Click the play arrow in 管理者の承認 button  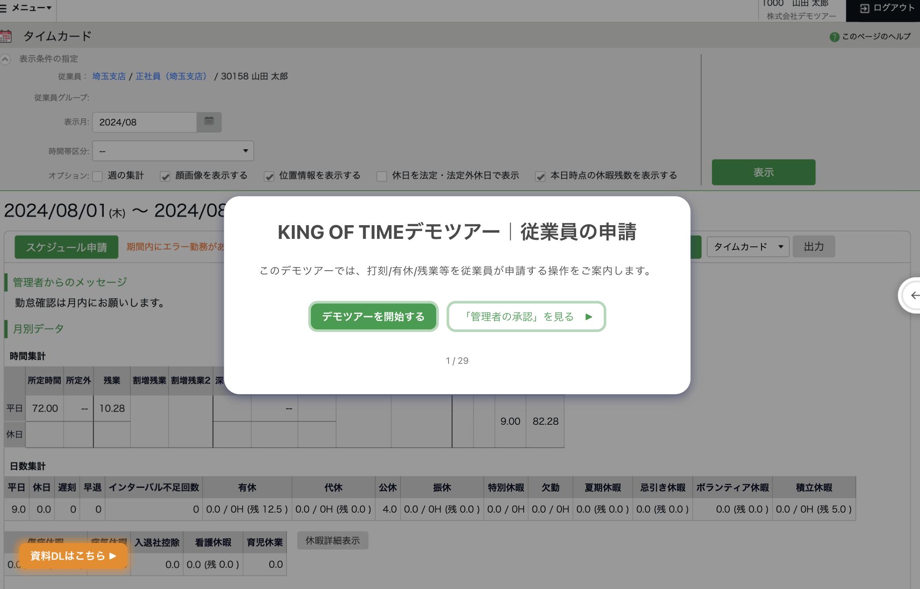click(x=588, y=317)
